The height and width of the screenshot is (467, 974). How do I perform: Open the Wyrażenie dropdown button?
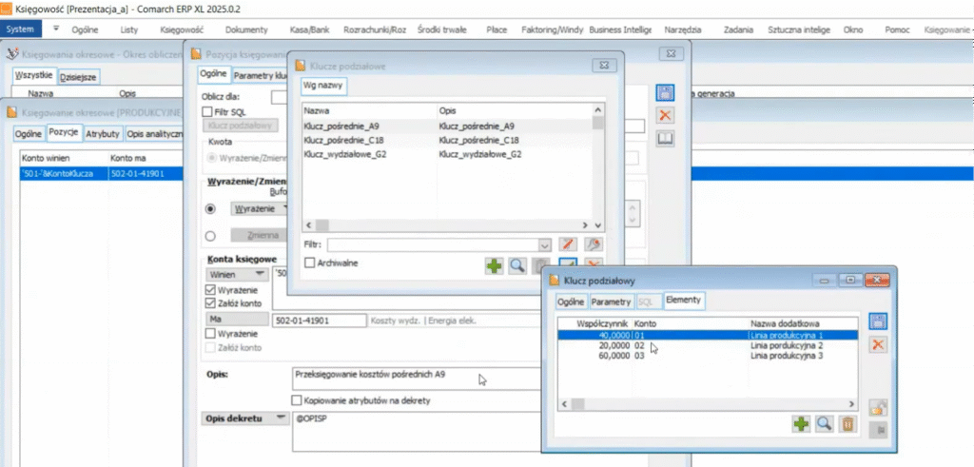coord(261,208)
